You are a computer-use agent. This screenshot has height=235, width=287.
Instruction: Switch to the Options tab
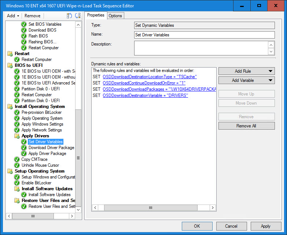pos(115,15)
